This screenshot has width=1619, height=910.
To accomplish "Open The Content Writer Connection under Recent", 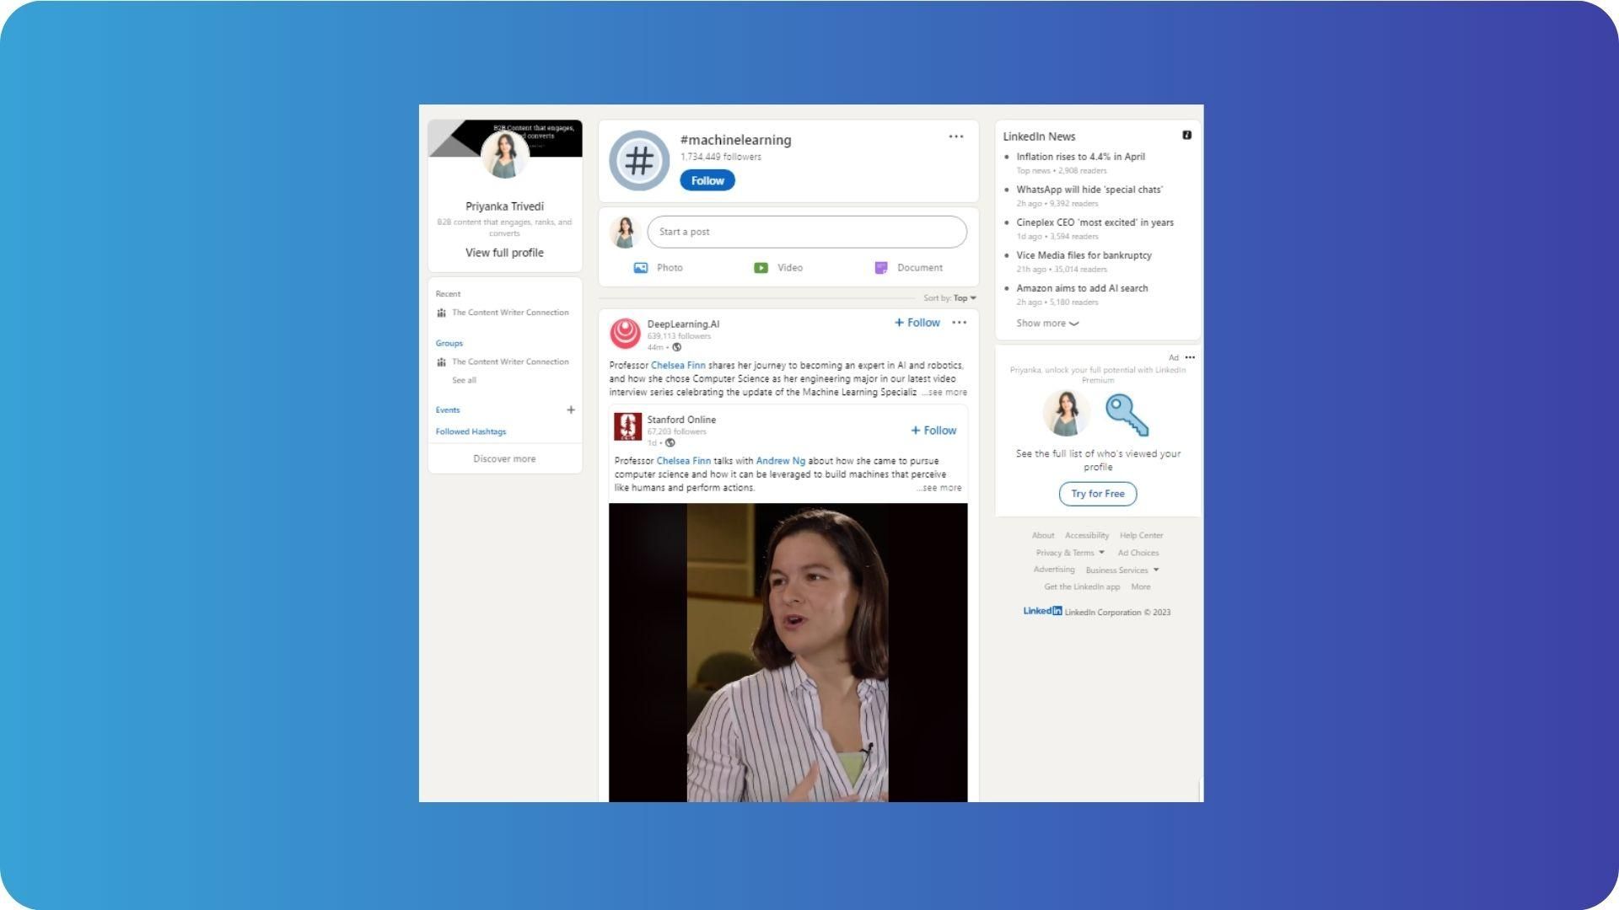I will tap(510, 313).
